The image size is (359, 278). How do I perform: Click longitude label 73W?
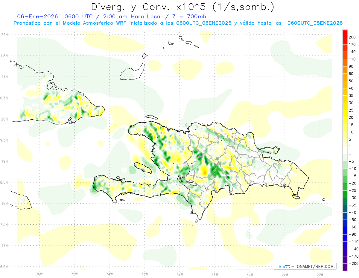coord(144,274)
